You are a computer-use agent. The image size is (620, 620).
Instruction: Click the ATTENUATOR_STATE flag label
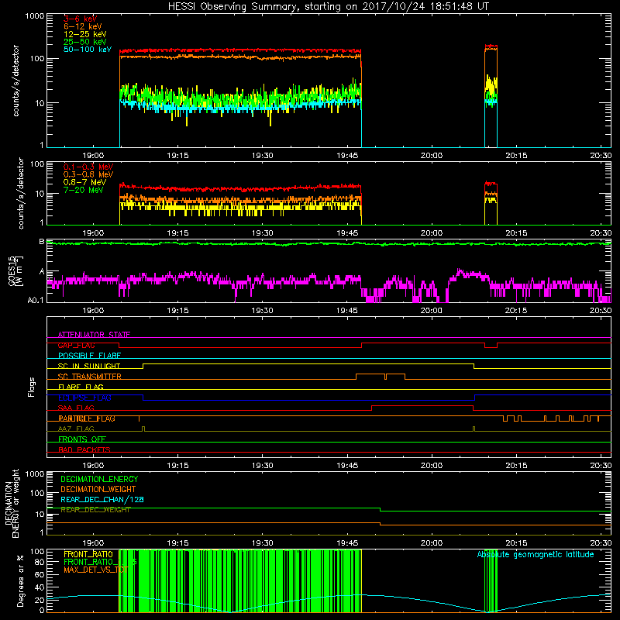(94, 335)
